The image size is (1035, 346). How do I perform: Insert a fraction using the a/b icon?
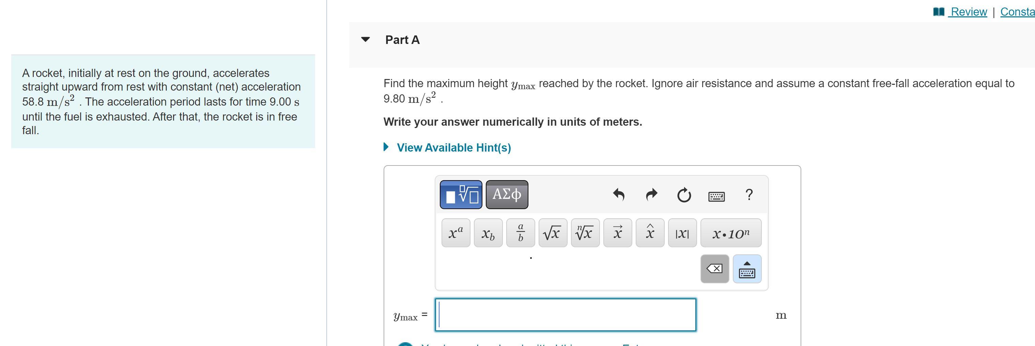520,233
